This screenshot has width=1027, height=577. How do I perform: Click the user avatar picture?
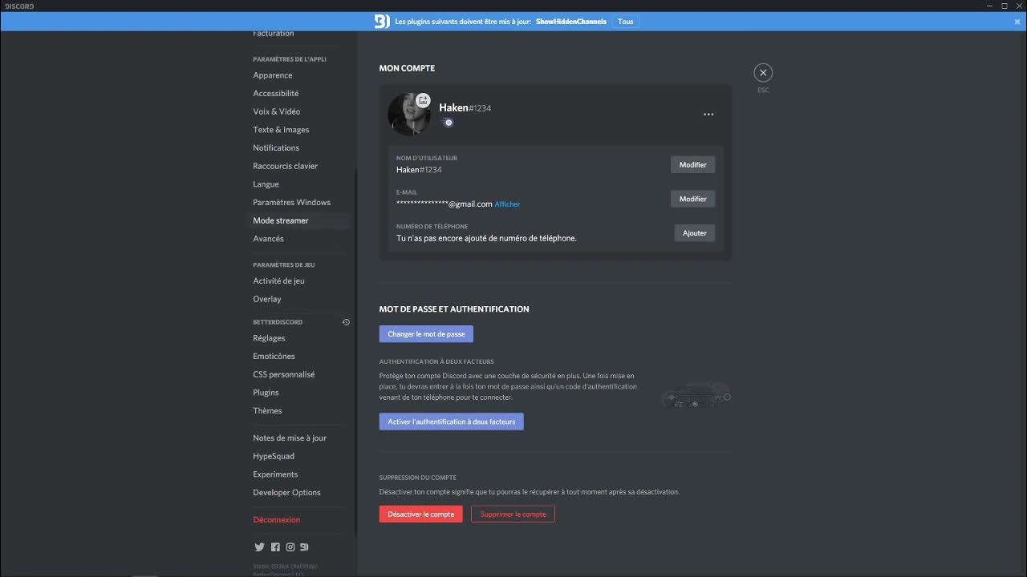409,114
